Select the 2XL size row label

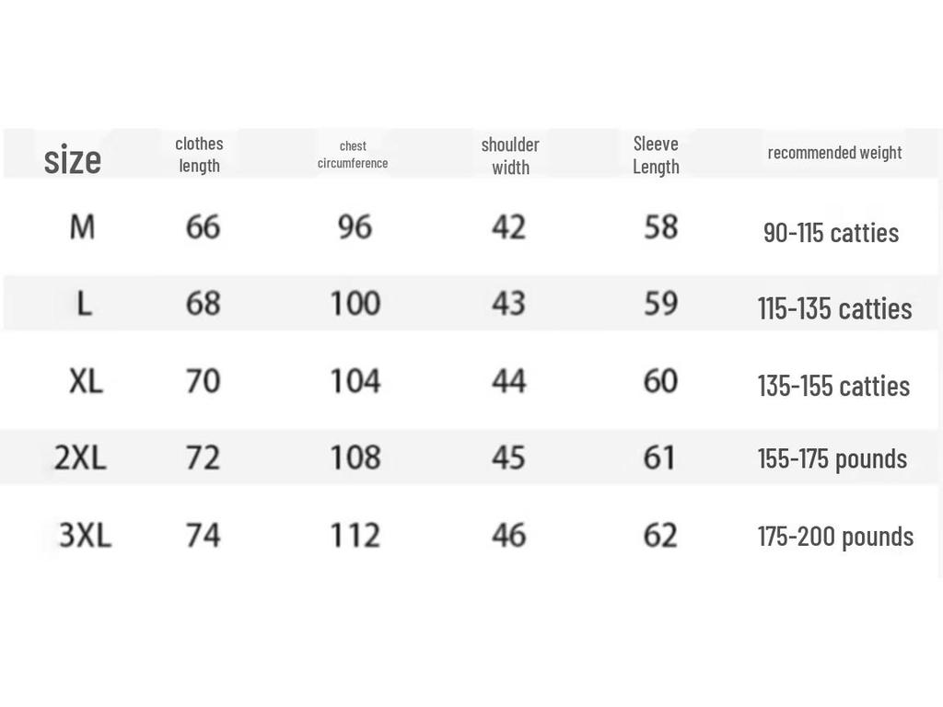(x=80, y=458)
